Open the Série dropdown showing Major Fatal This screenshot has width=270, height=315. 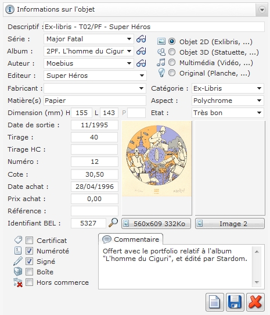pos(88,39)
